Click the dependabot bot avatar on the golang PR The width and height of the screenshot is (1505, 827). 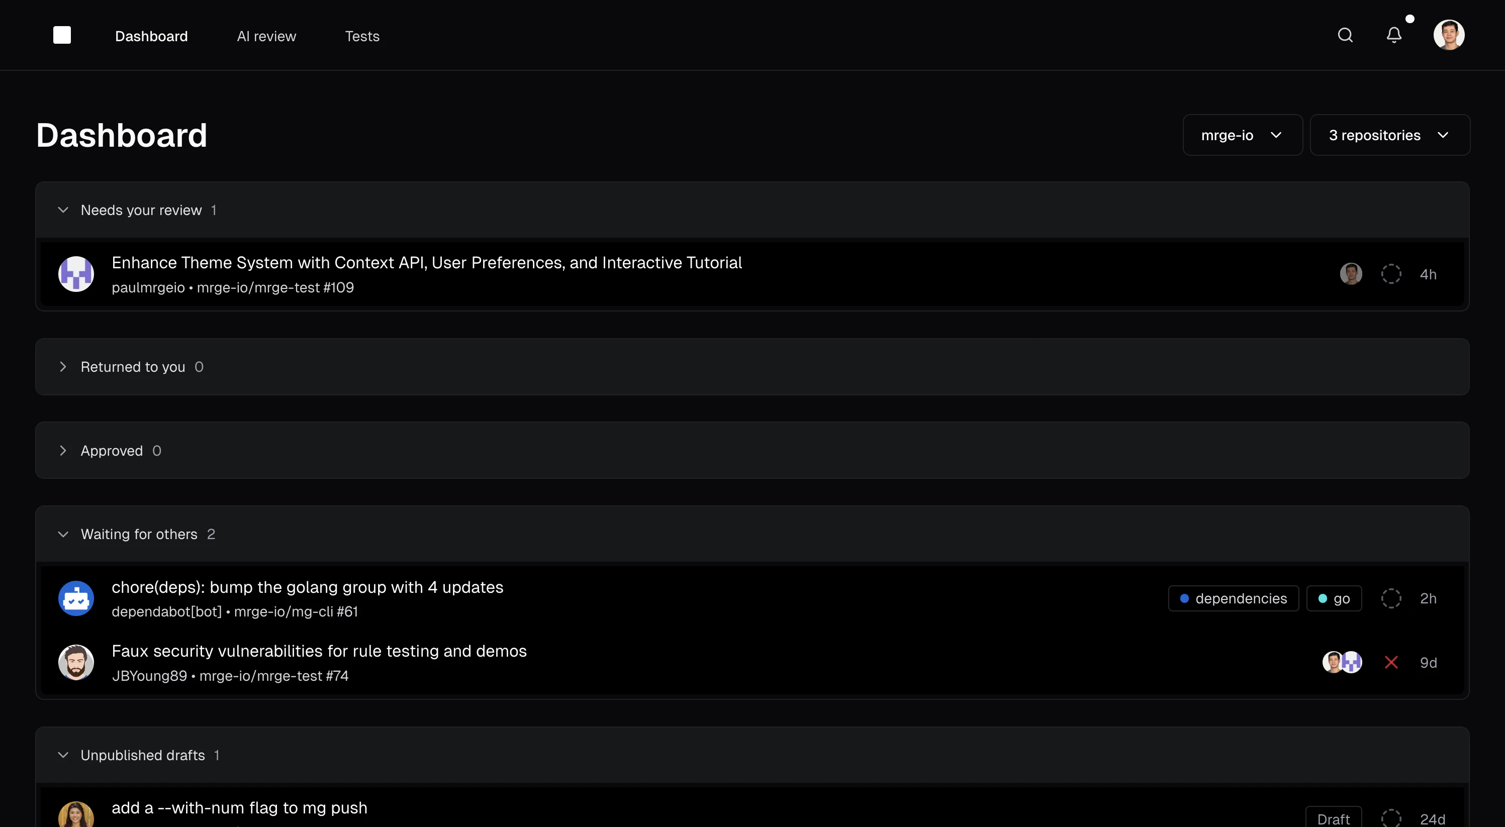76,598
